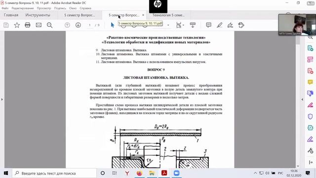Open Fill and Sign sidebar tool

click(310, 105)
